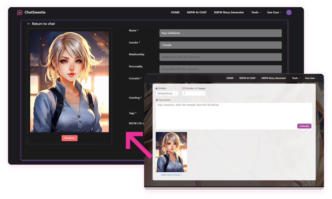This screenshot has height=199, width=332.
Task: Click the NSFW (18+) label text
Action: [x=136, y=123]
